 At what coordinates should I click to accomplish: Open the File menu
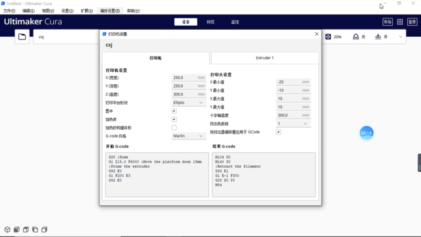[x=9, y=11]
